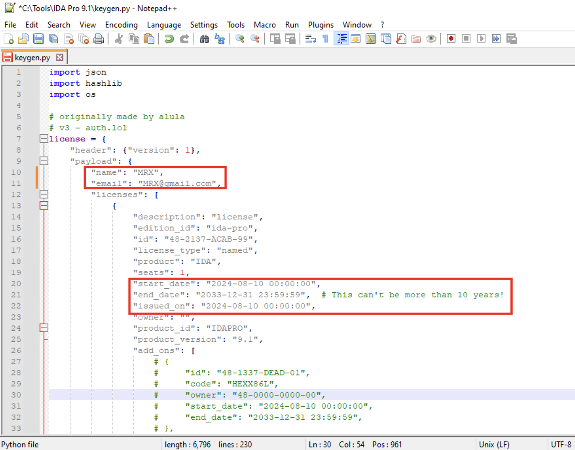Open the File menu

click(10, 25)
